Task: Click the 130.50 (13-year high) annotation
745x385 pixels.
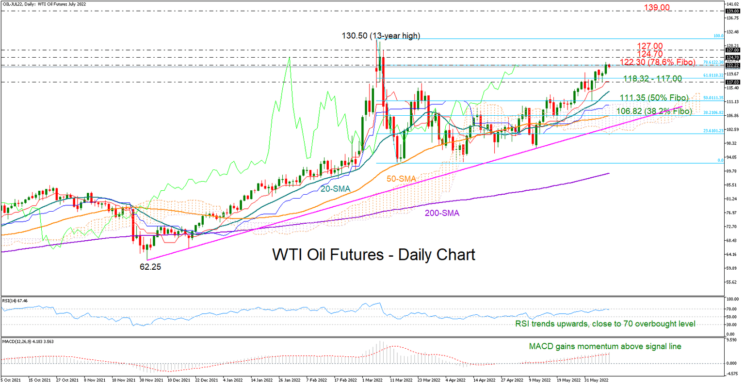Action: point(381,36)
